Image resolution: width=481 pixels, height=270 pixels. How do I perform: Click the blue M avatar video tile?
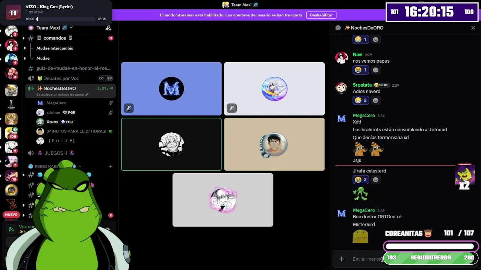[x=171, y=89]
